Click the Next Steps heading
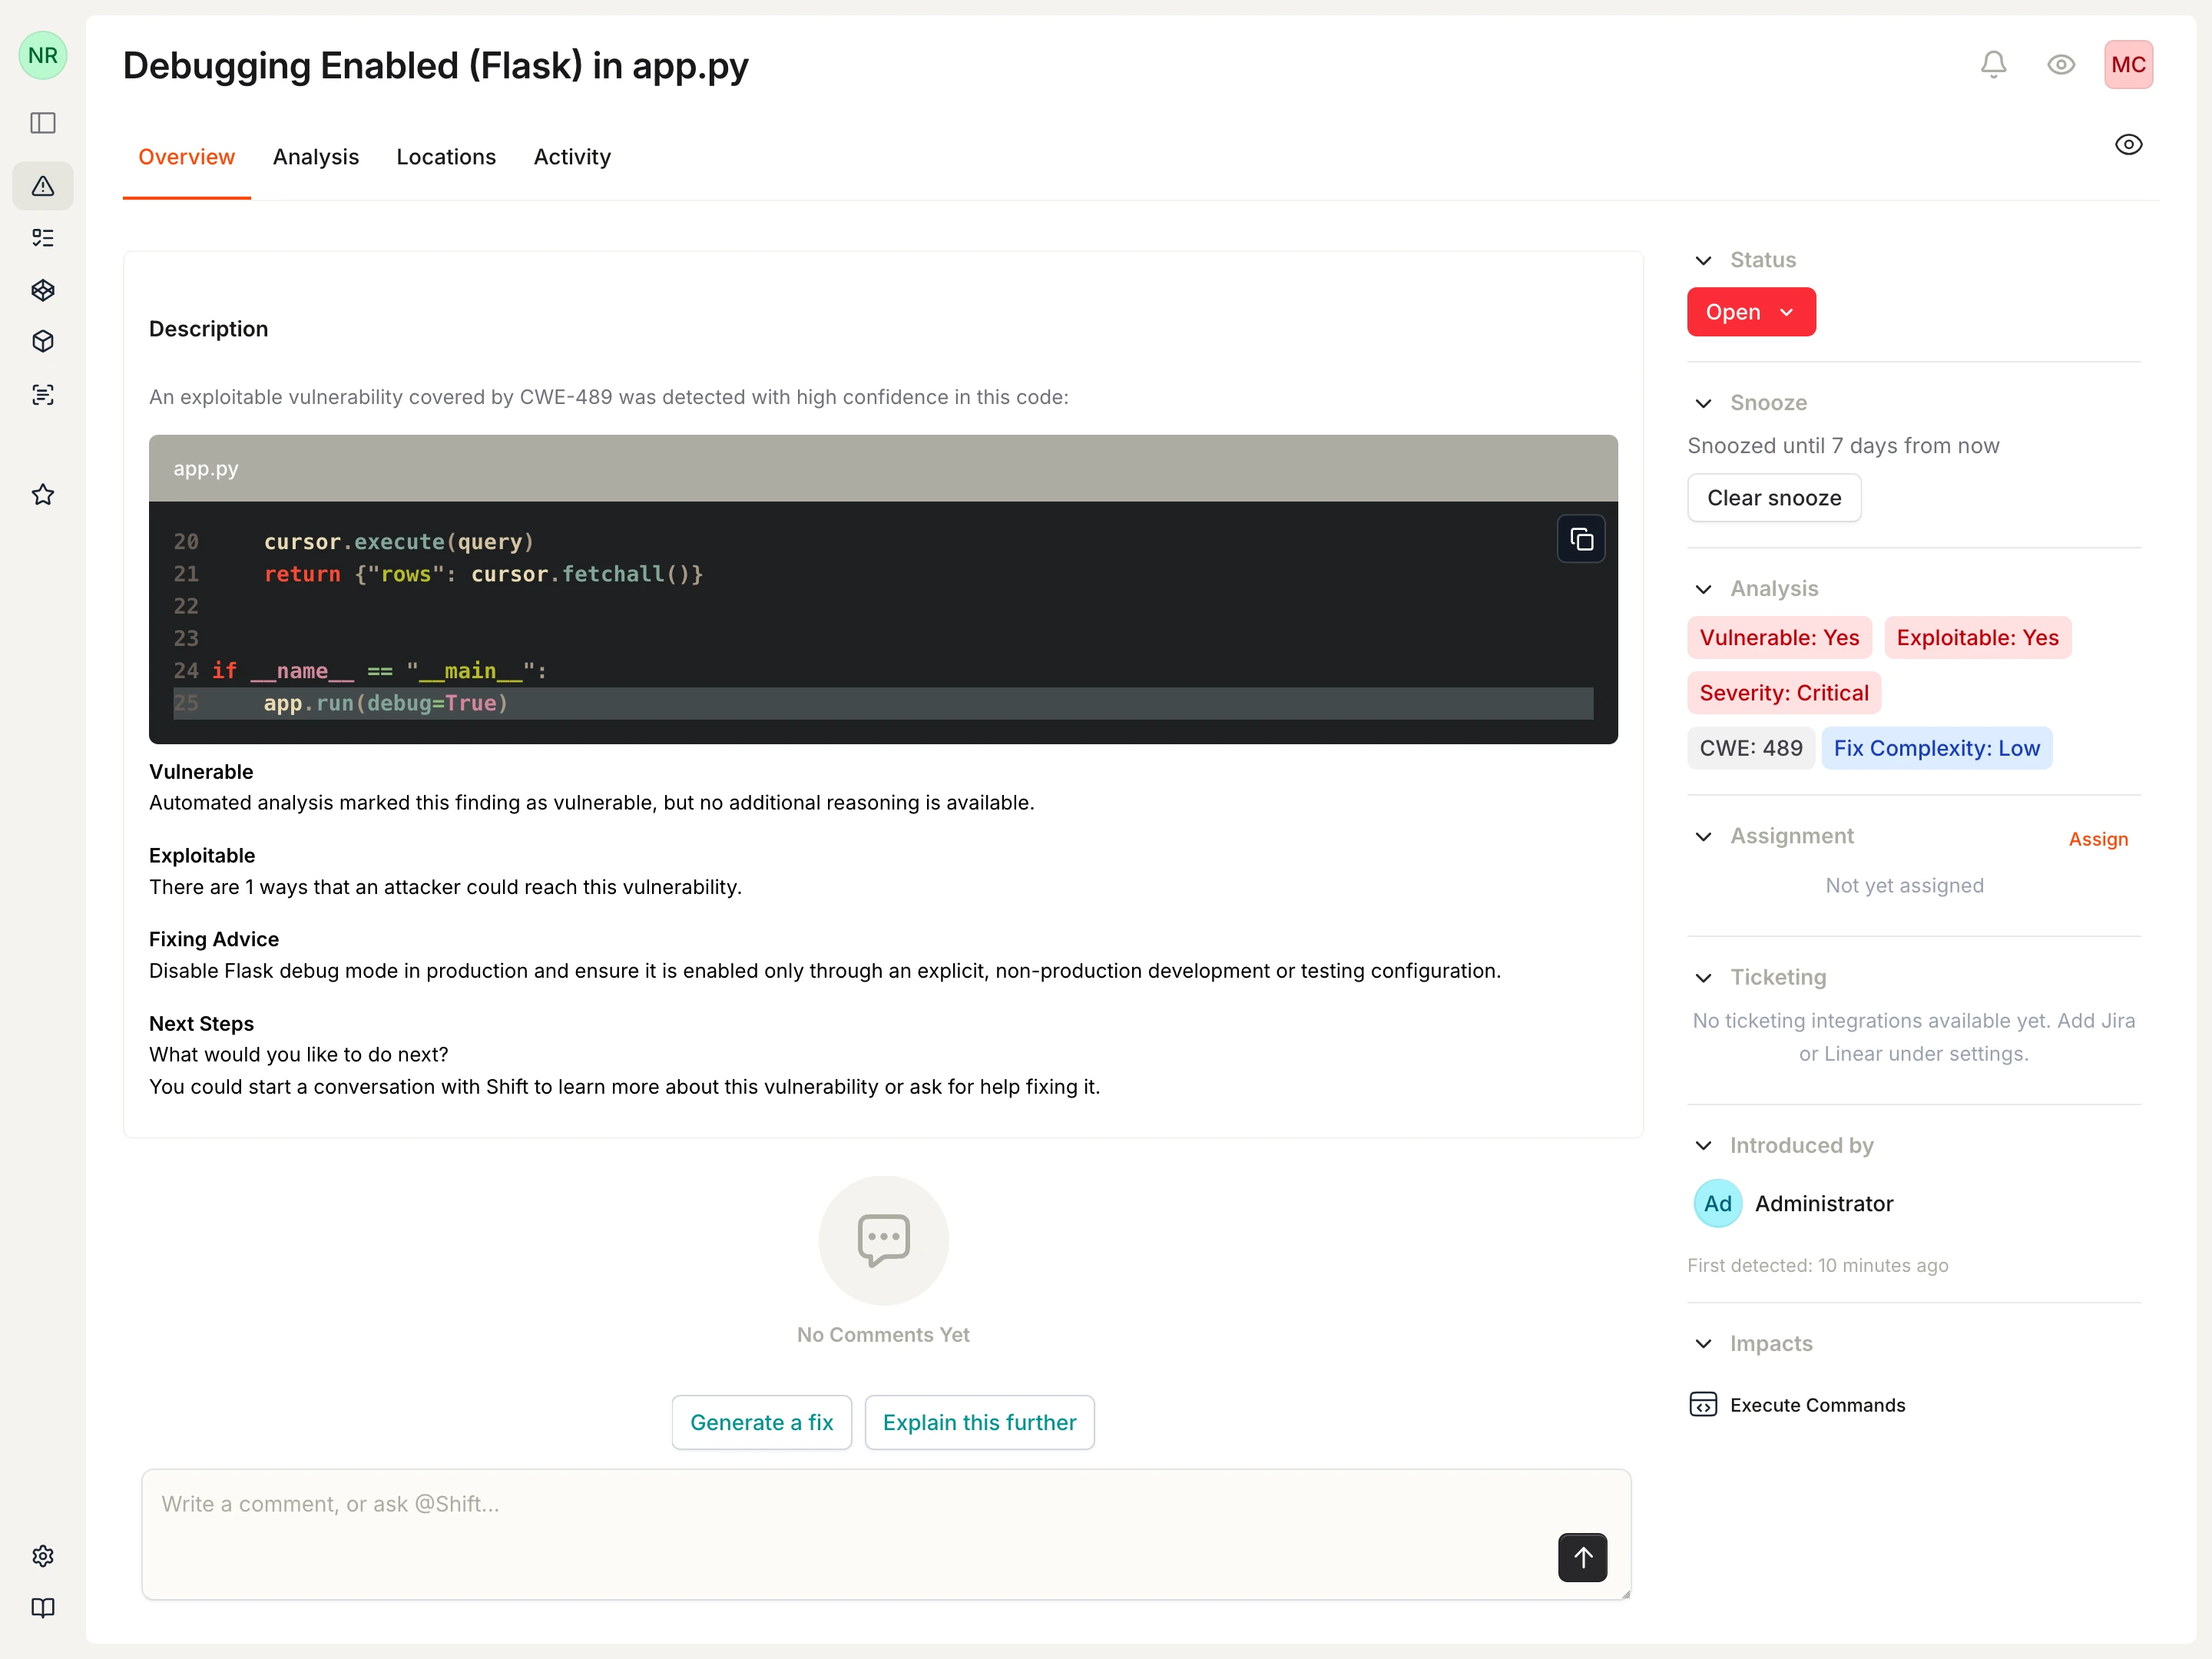The width and height of the screenshot is (2212, 1659). pyautogui.click(x=202, y=1024)
